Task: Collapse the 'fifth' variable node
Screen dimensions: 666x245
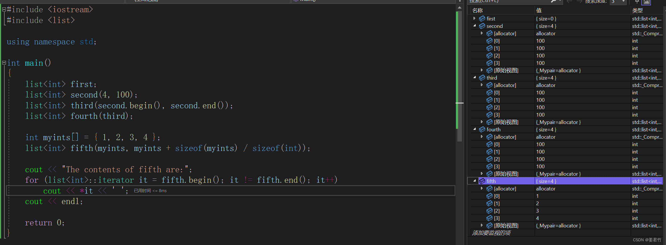Action: (x=474, y=181)
